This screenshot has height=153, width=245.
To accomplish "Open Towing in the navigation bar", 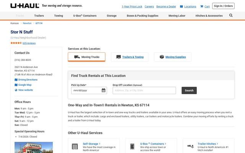I will pyautogui.click(x=59, y=16).
